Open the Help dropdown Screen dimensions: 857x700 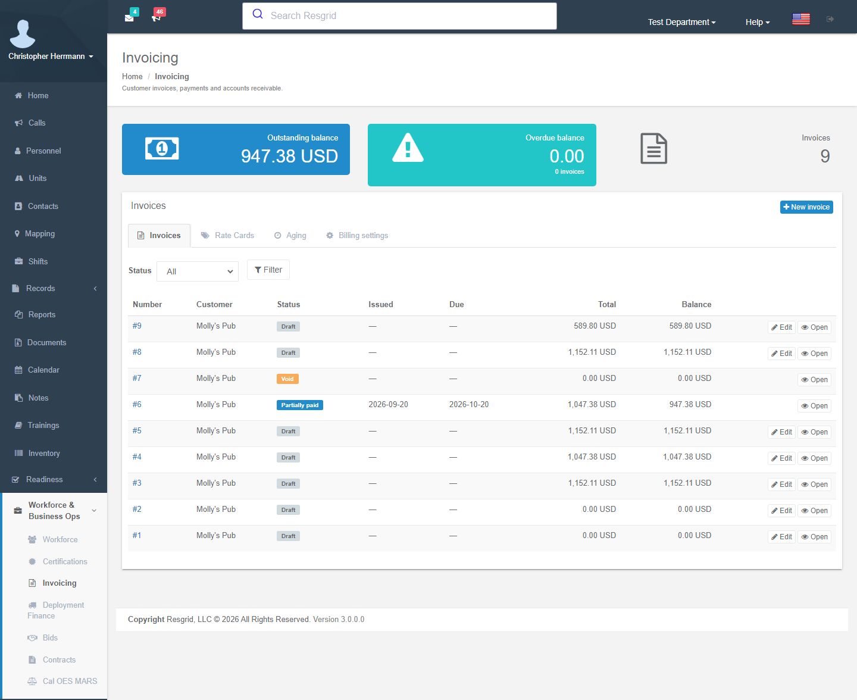(758, 22)
